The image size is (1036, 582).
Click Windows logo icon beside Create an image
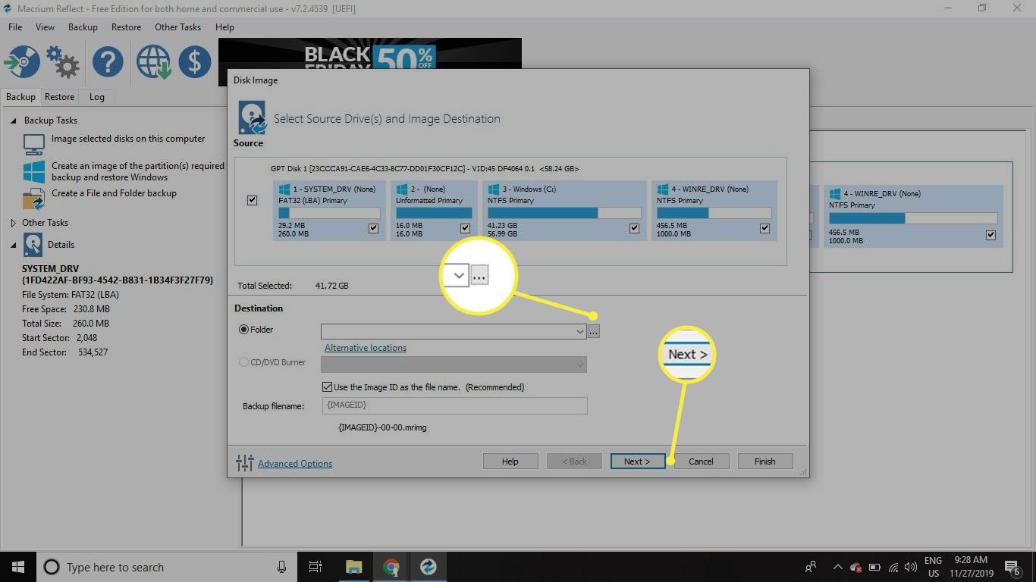[34, 171]
